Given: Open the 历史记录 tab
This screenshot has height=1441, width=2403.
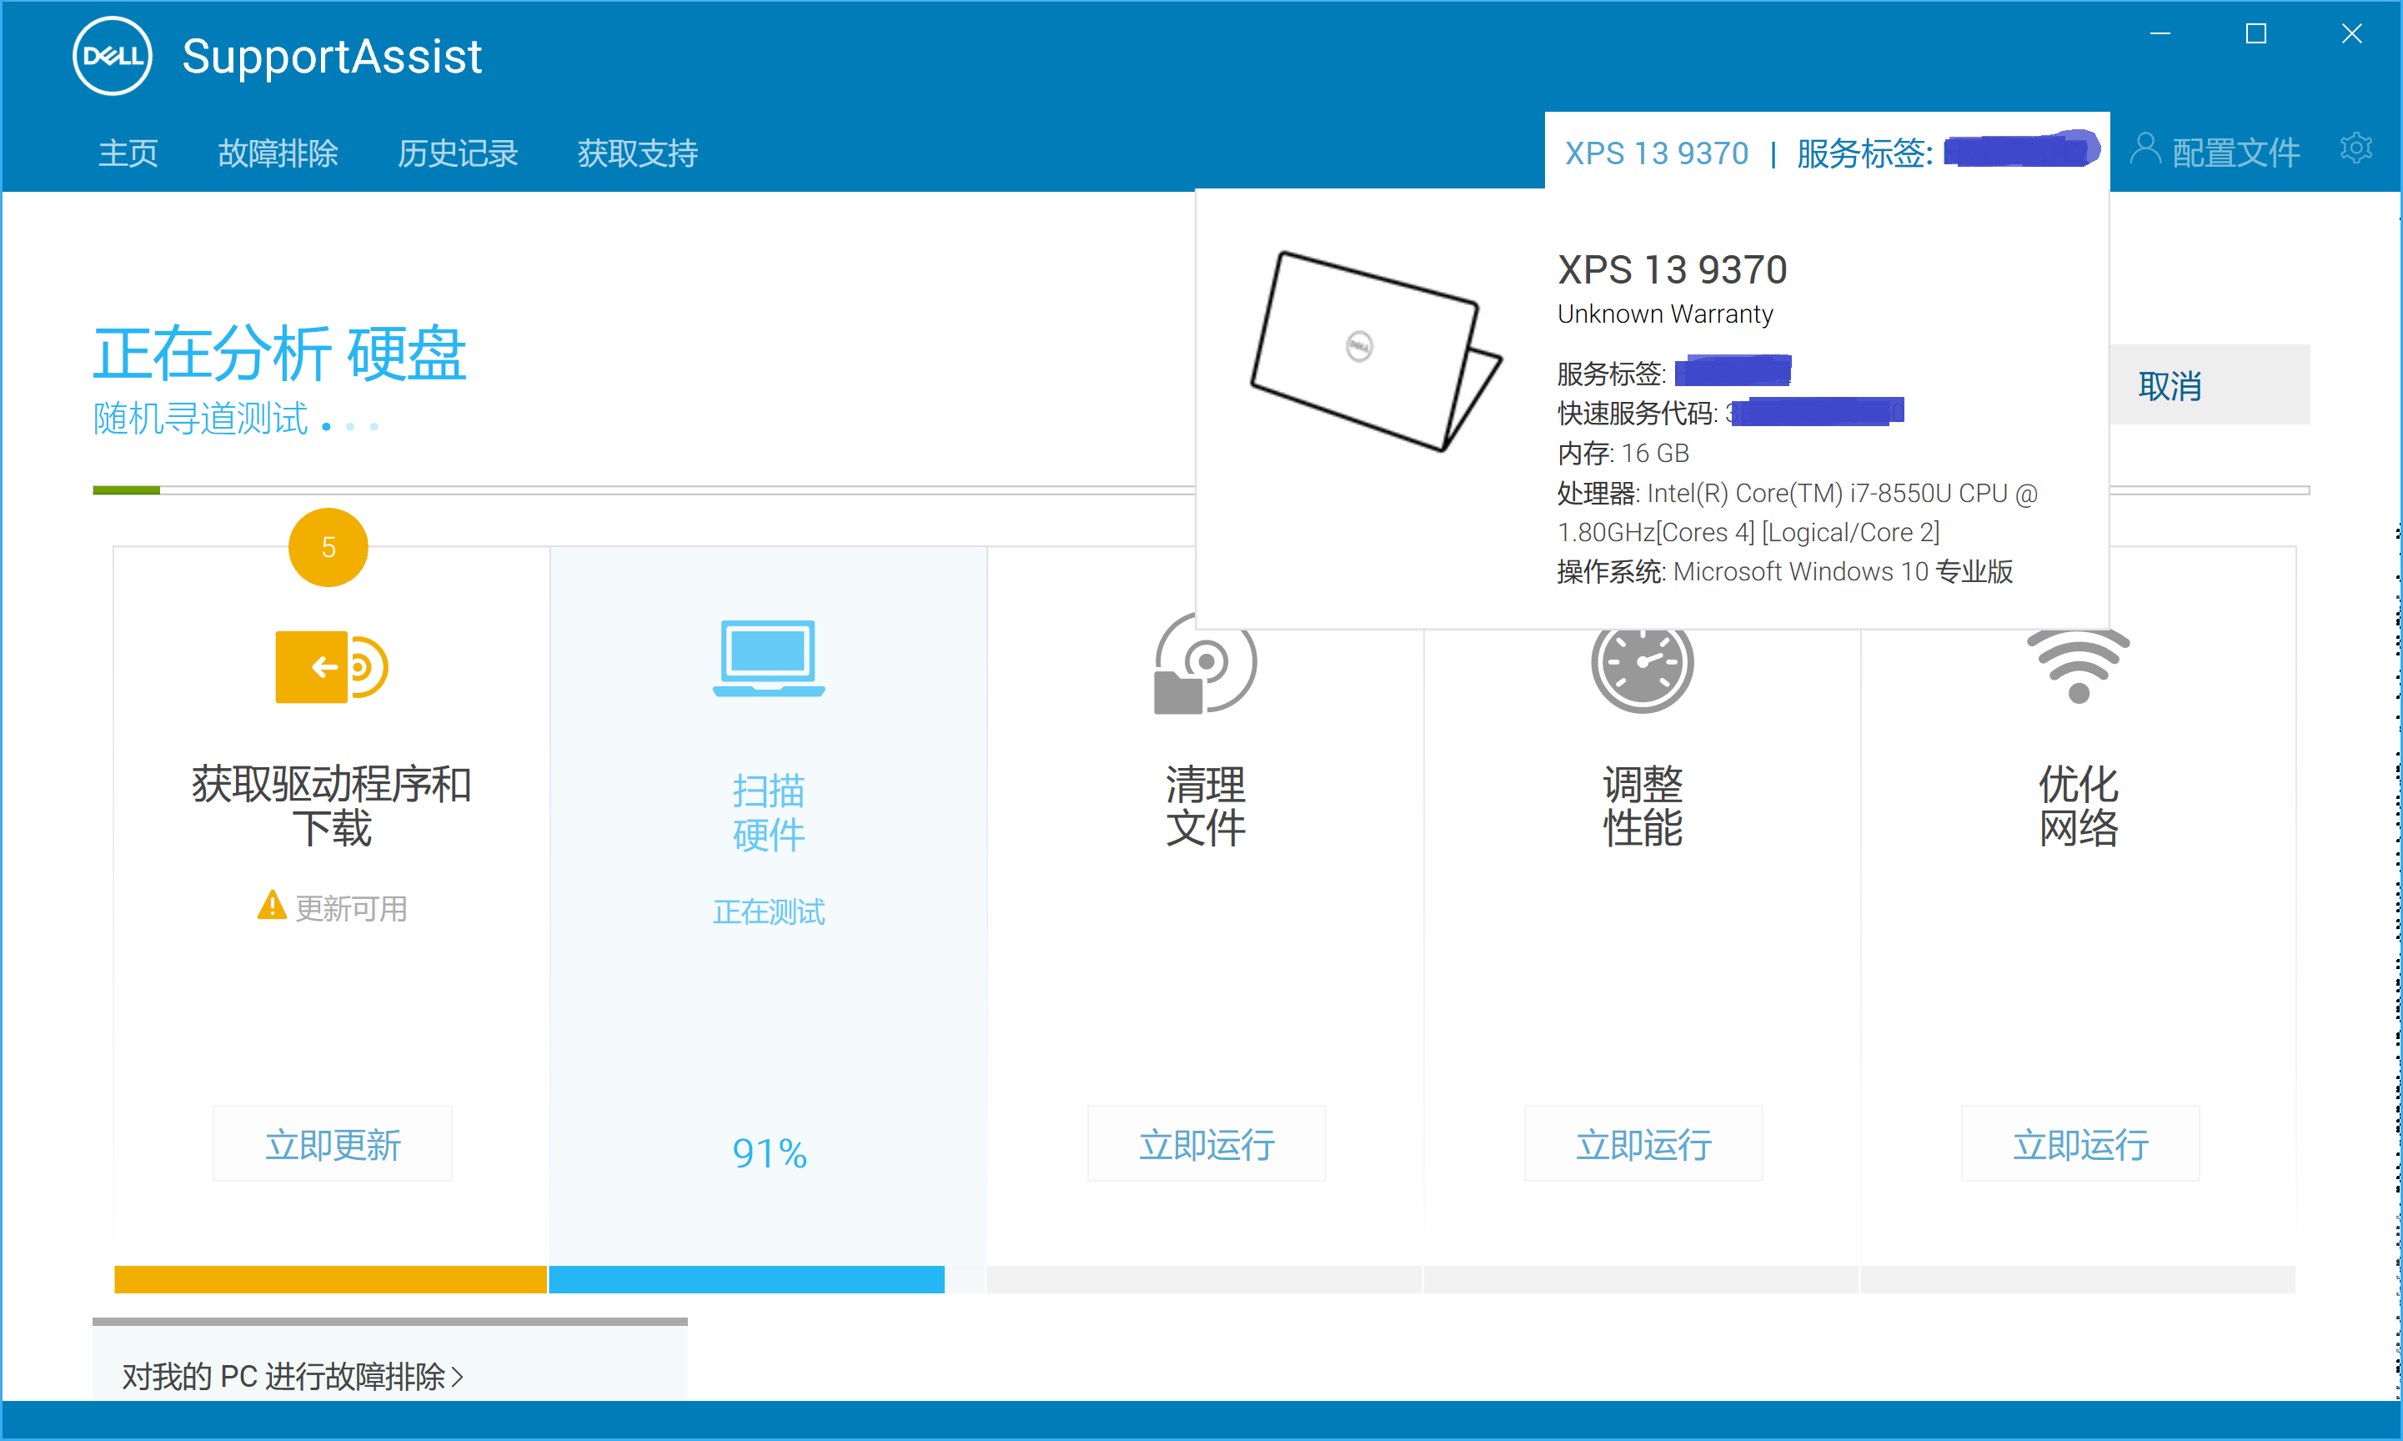Looking at the screenshot, I should (x=457, y=153).
